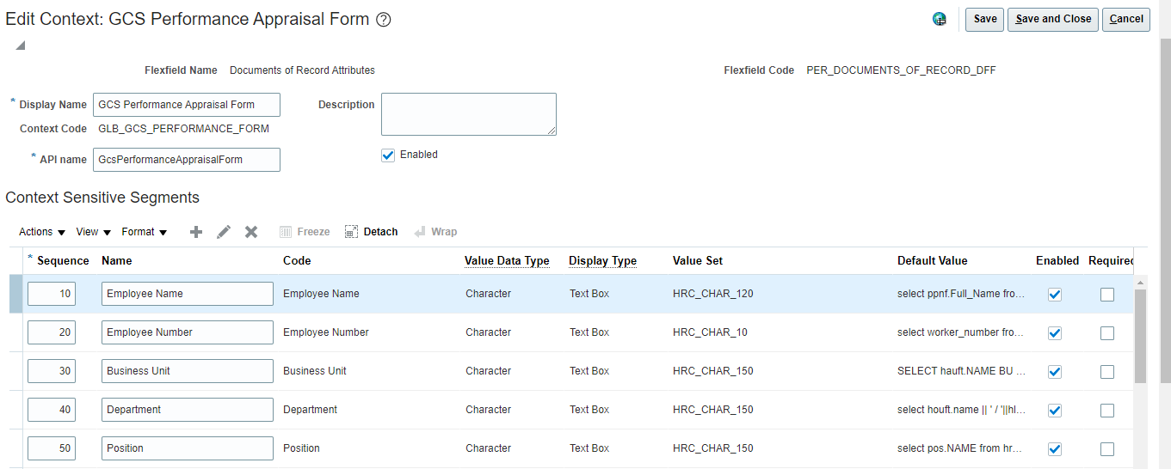Screen dimensions: 1171x469
Task: Select the HRC_CHAR_10 value set cell
Action: (x=710, y=332)
